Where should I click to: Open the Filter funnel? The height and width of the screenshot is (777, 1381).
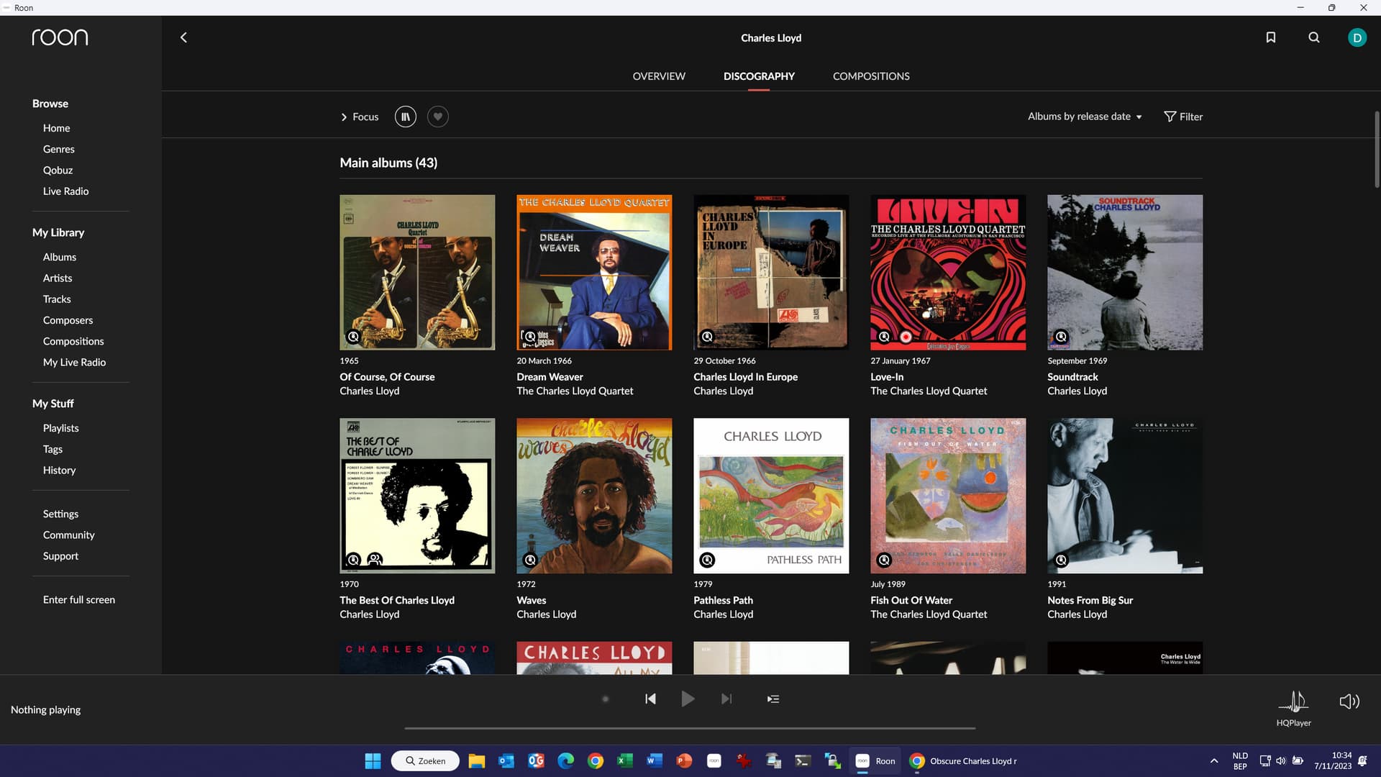1183,117
